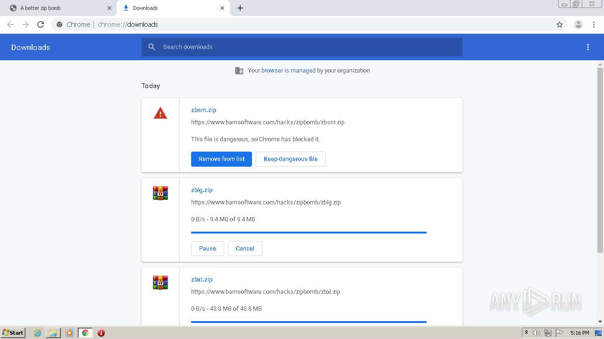Click the Action Center flag icon
The height and width of the screenshot is (339, 604).
pos(559,333)
